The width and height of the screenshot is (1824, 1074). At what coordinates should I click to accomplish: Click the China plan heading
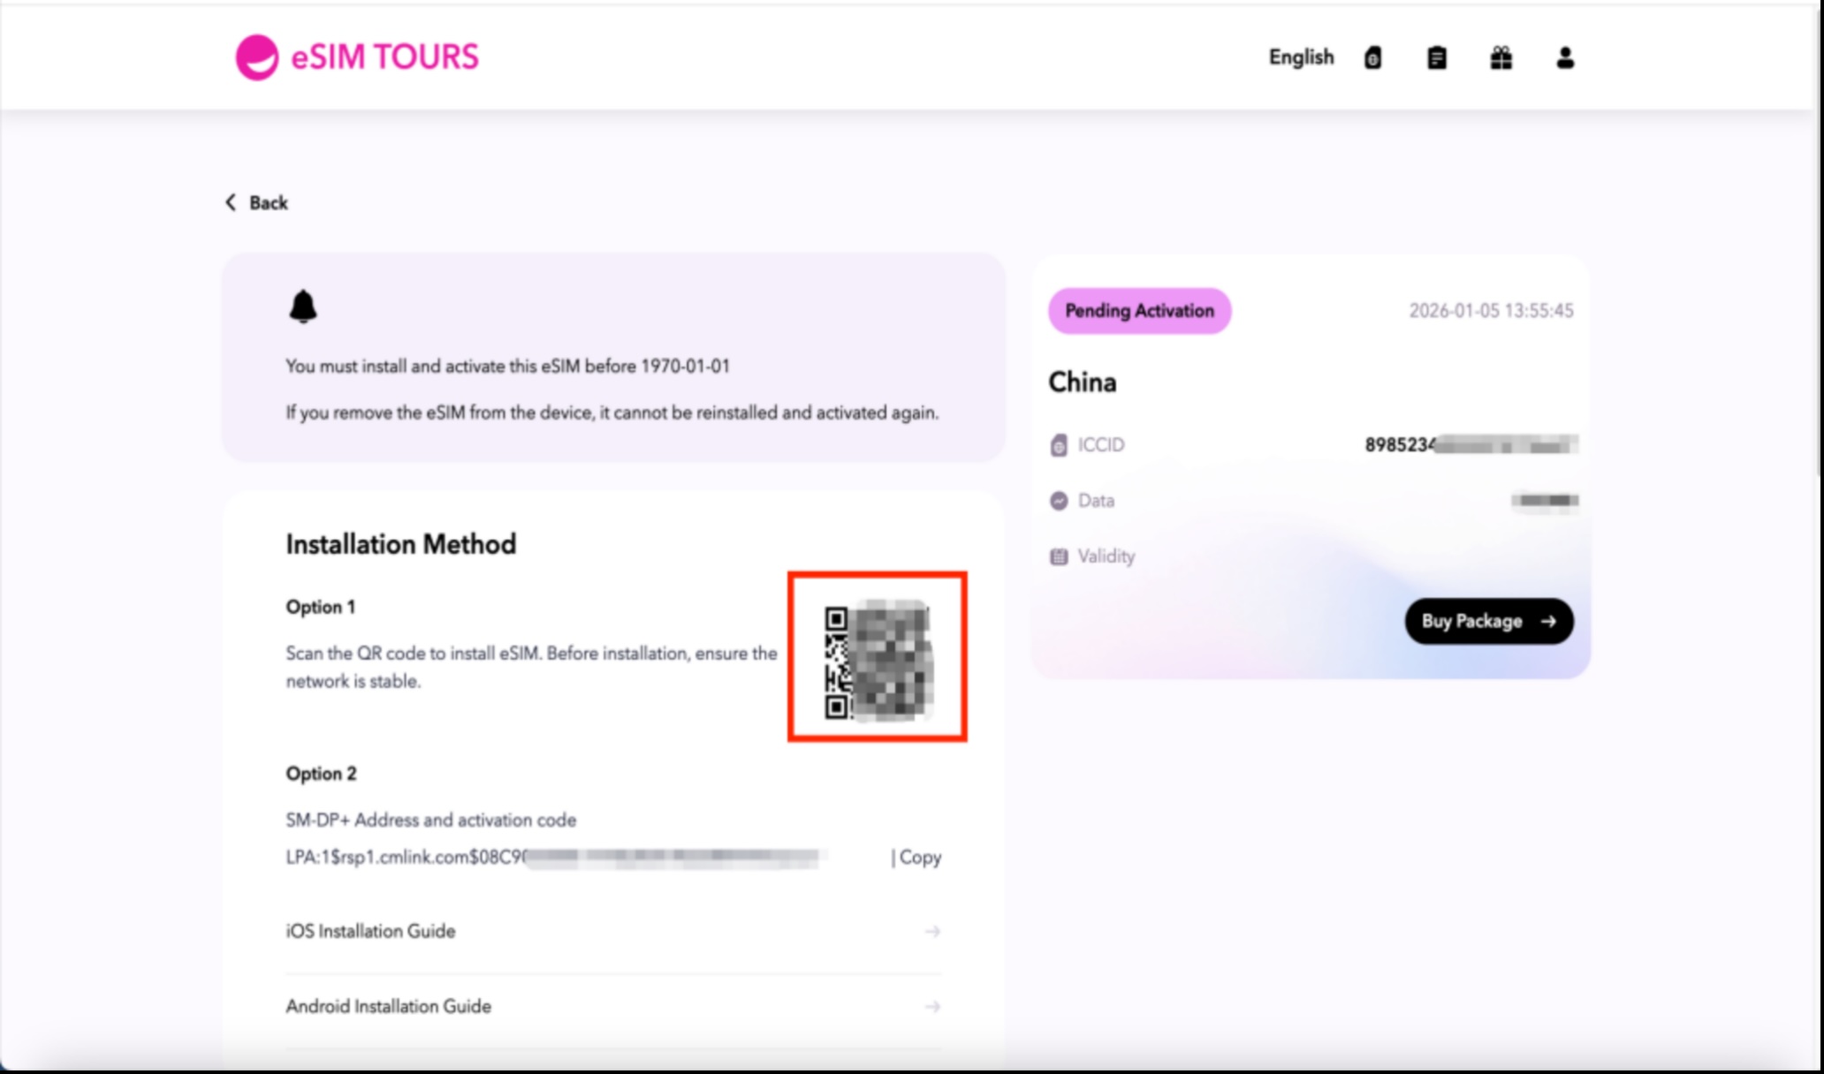click(1082, 382)
